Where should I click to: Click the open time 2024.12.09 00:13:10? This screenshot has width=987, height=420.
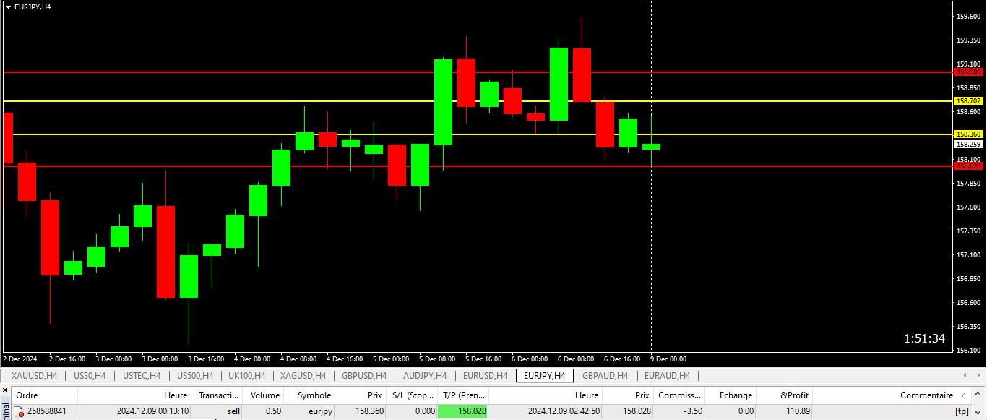coord(152,411)
